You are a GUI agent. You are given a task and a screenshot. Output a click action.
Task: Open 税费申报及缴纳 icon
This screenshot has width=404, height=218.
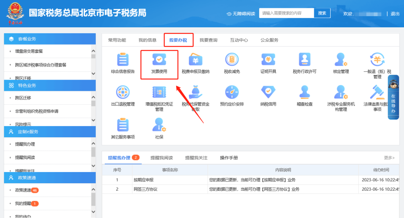point(195,60)
